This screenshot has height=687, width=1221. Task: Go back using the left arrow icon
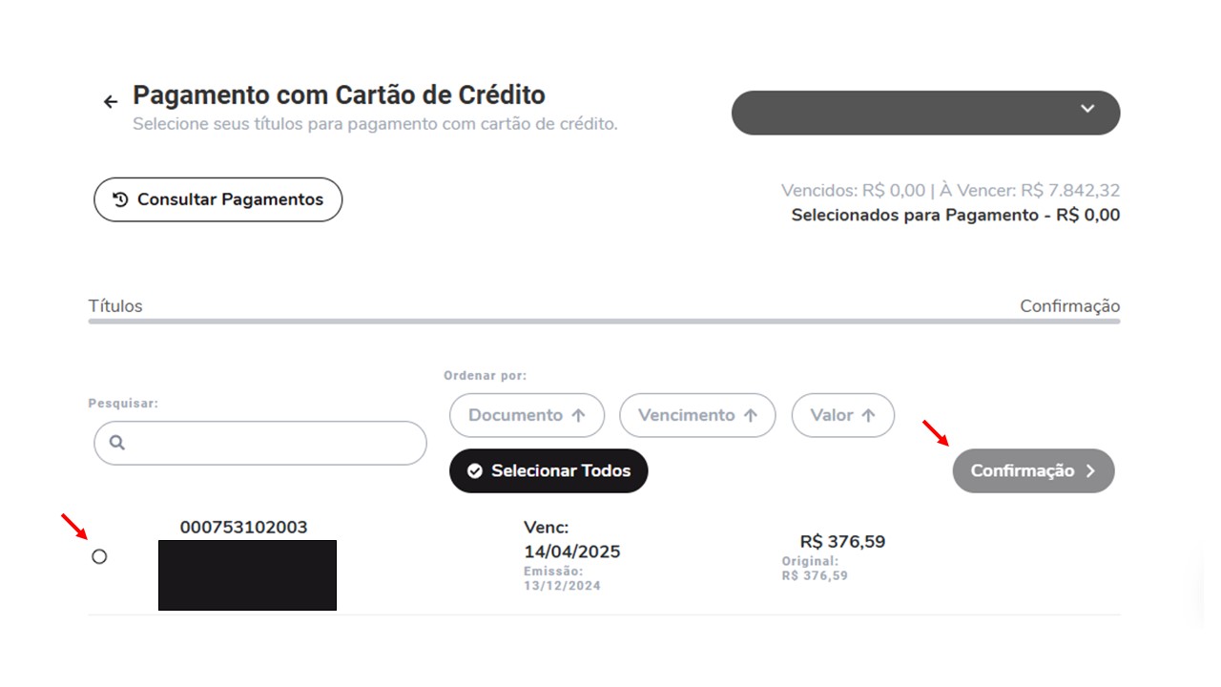coord(111,102)
